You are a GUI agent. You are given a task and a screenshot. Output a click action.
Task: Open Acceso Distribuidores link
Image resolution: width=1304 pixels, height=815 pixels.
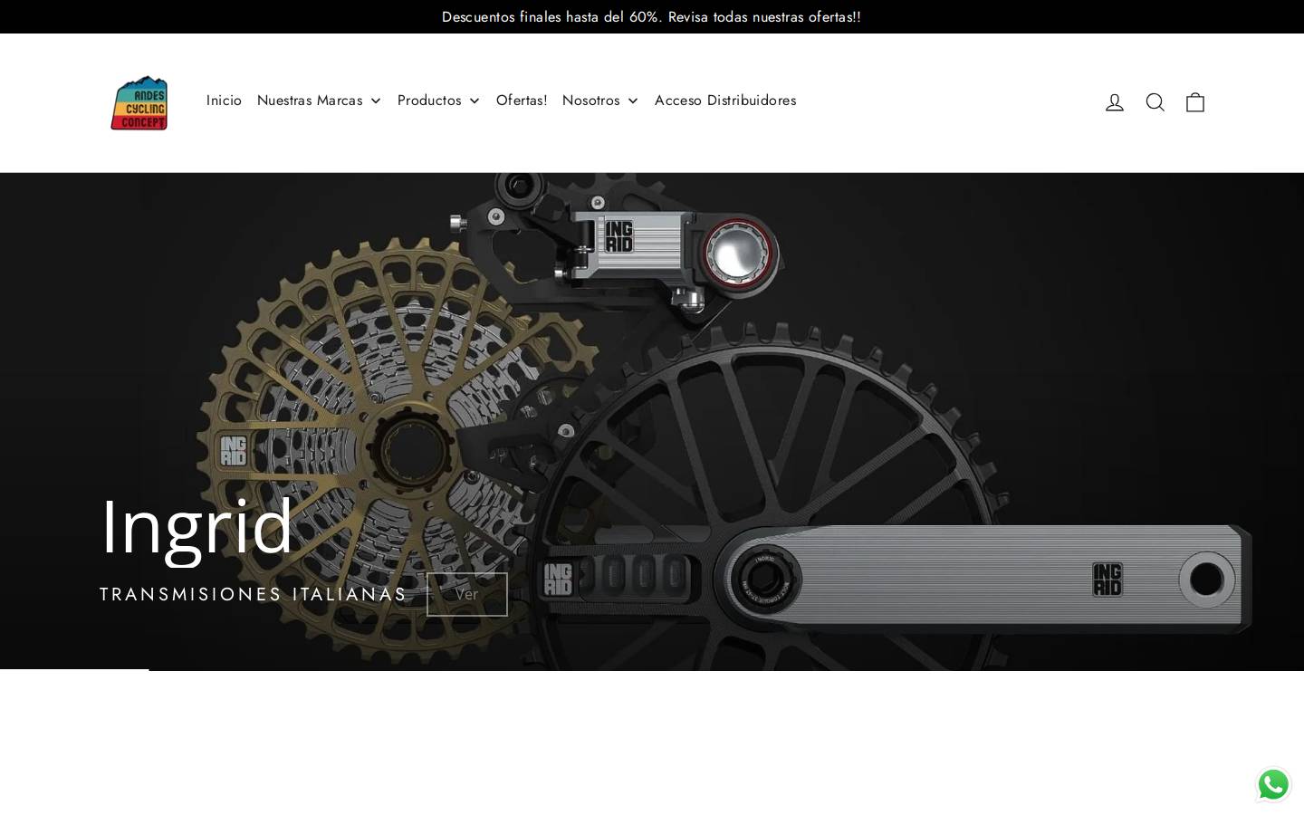[725, 101]
